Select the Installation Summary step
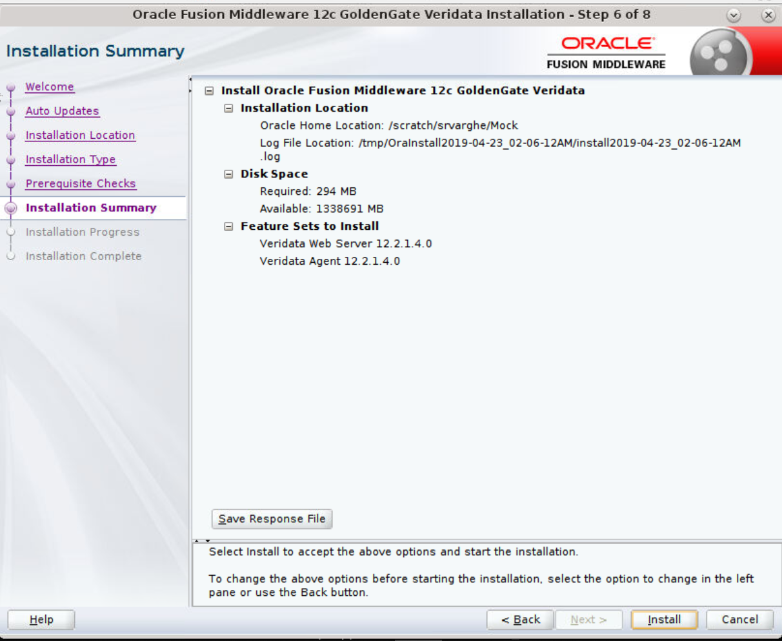 91,208
